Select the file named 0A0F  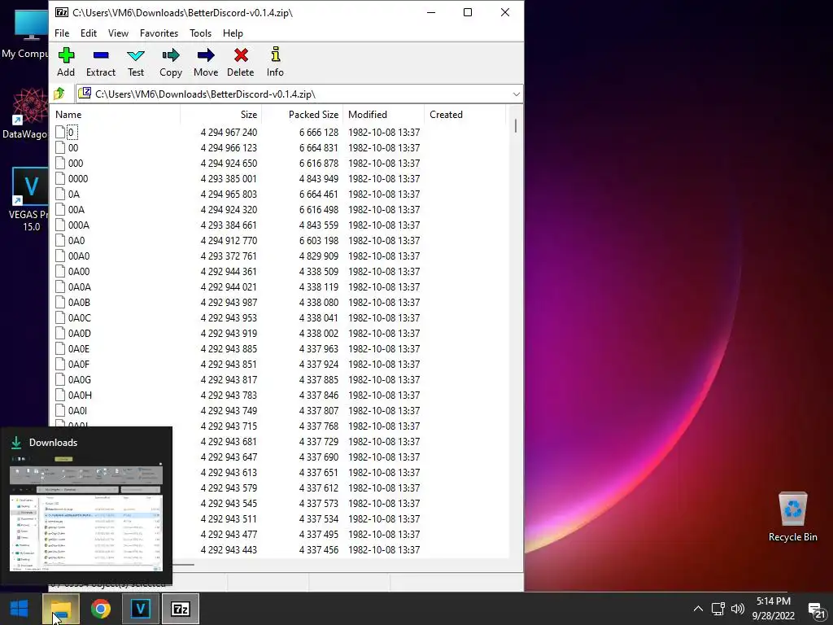79,364
